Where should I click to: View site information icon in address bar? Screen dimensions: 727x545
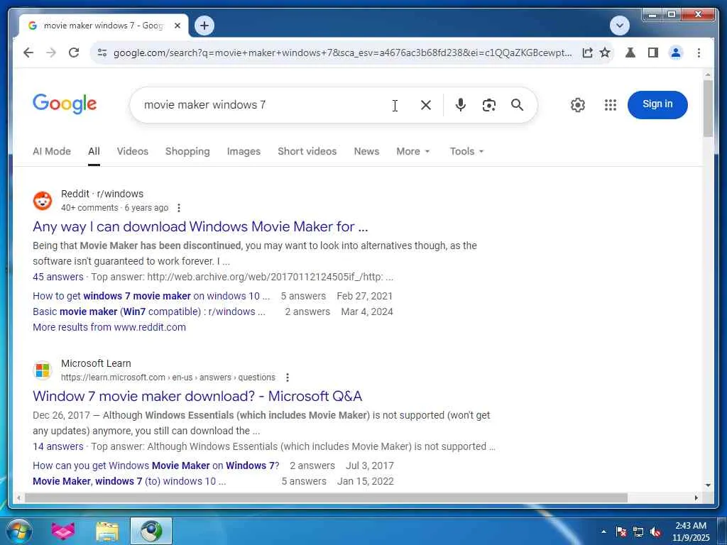[102, 53]
